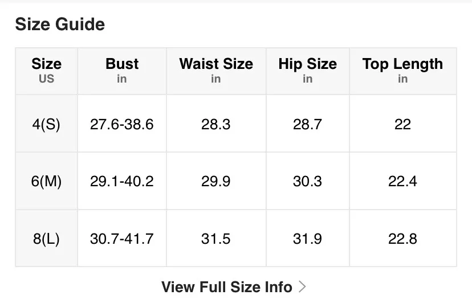Viewport: 472px width, 299px height.
Task: Click the Bust column header
Action: click(122, 71)
